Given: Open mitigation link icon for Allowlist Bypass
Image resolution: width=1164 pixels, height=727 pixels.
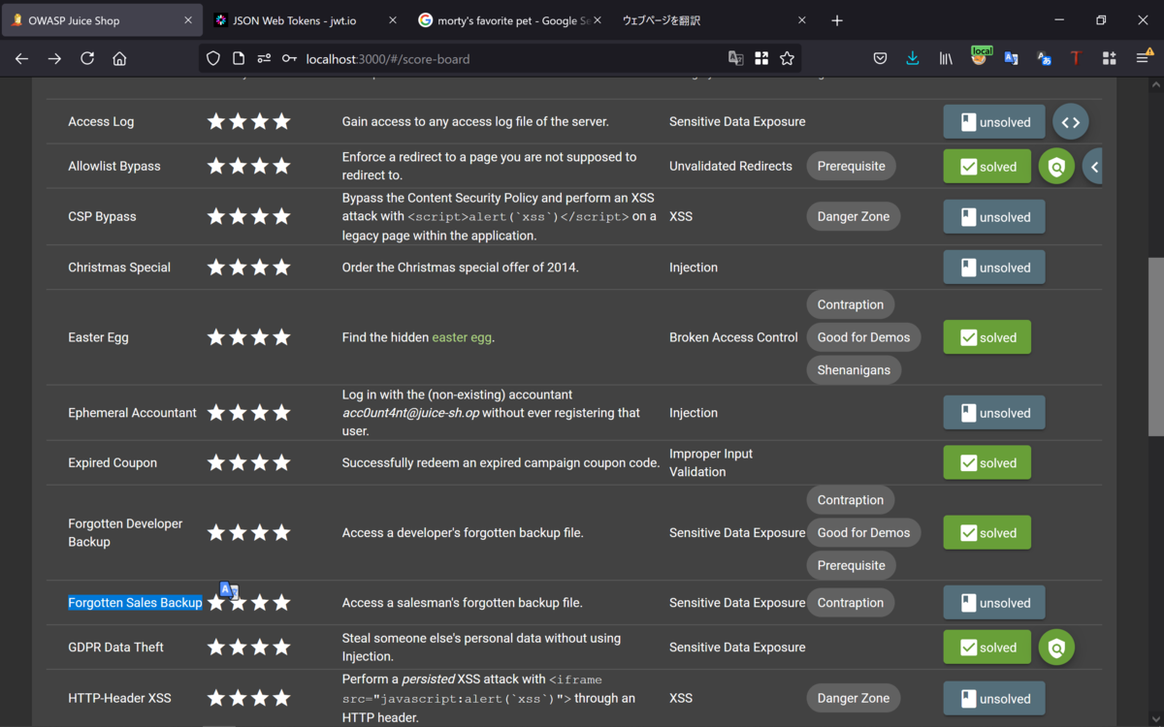Looking at the screenshot, I should coord(1056,167).
